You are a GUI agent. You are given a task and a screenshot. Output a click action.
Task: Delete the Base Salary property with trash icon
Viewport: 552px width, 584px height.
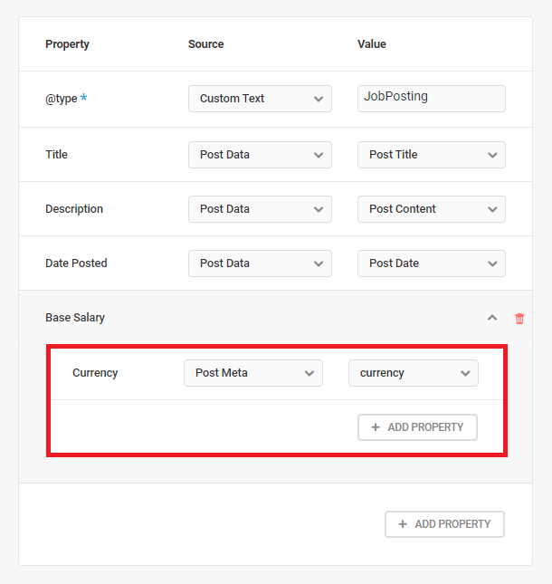pos(519,319)
